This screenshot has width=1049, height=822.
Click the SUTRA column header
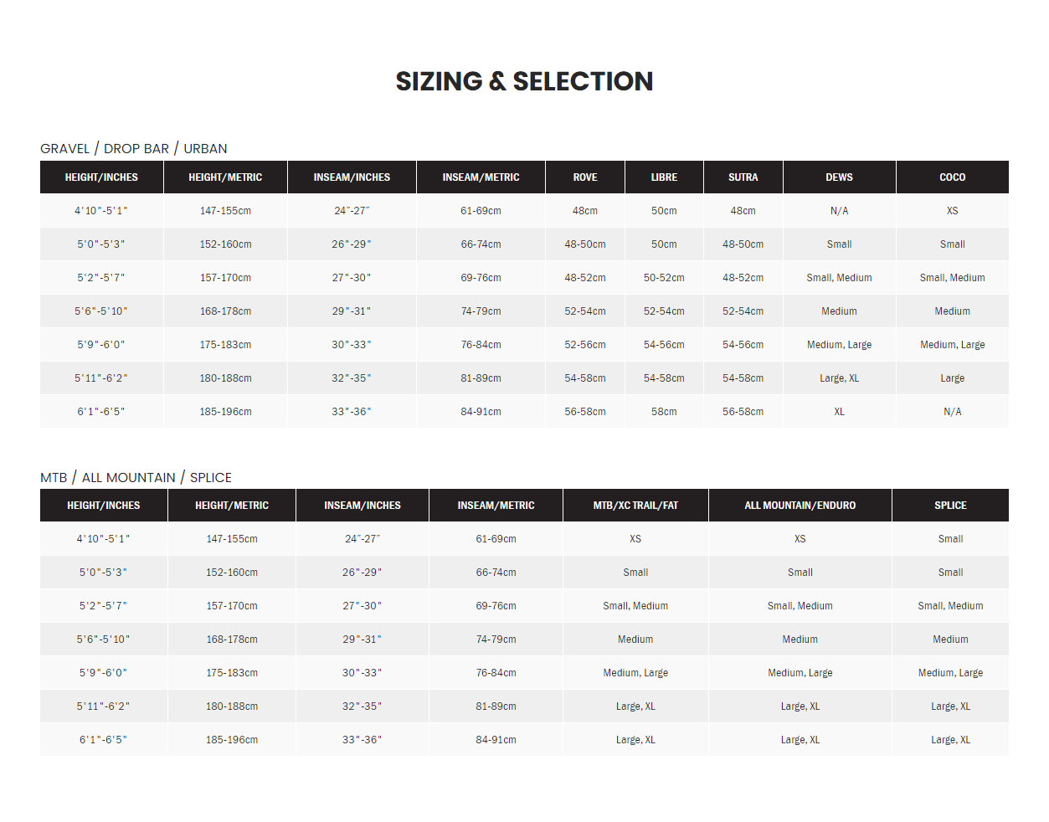point(743,177)
